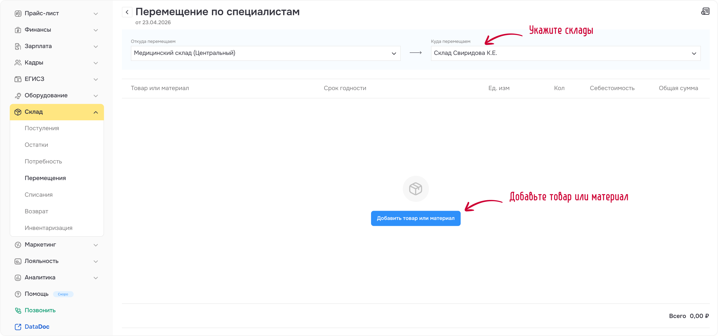This screenshot has width=718, height=336.
Task: Click the Помощь menu label
Action: (x=36, y=294)
